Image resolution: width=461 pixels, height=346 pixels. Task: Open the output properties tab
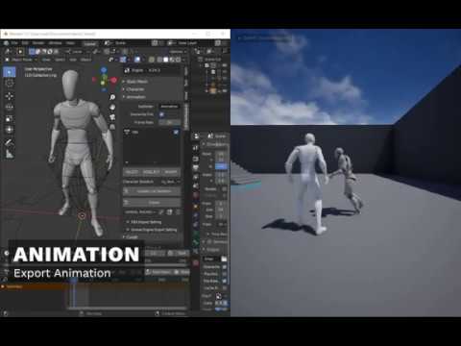coord(196,168)
